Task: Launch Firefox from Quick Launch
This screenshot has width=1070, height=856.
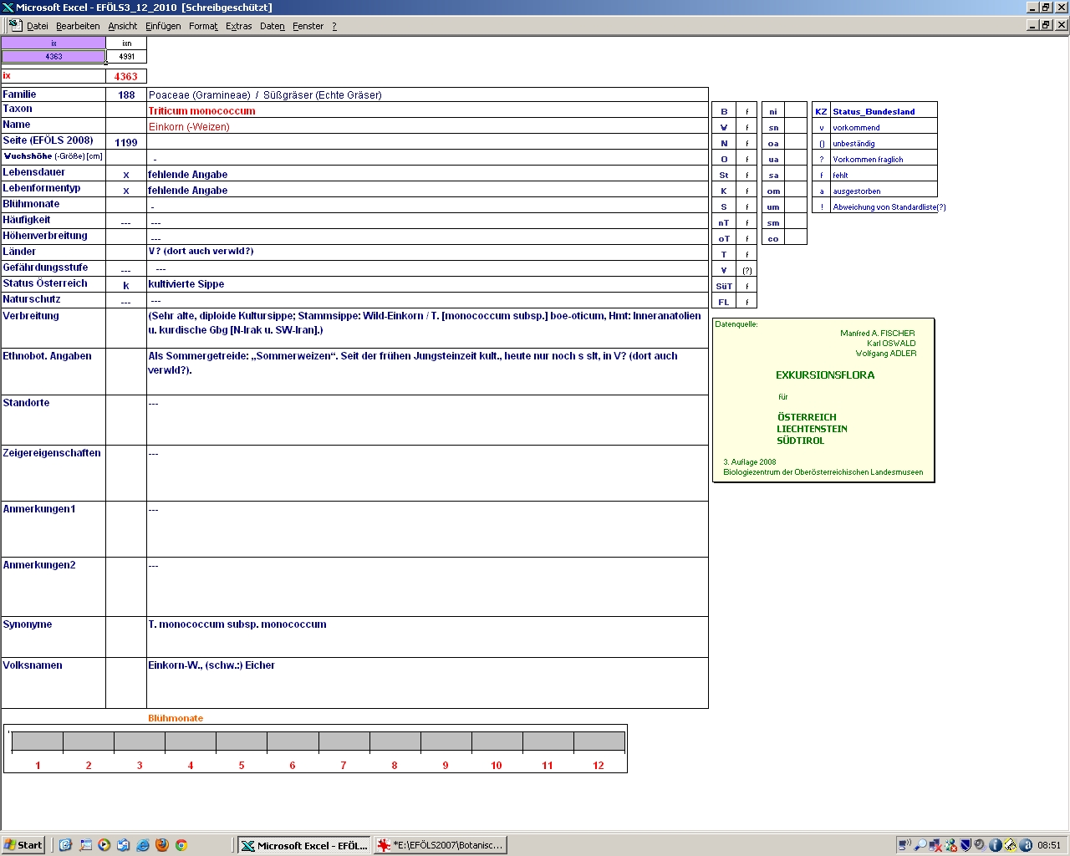Action: tap(162, 845)
